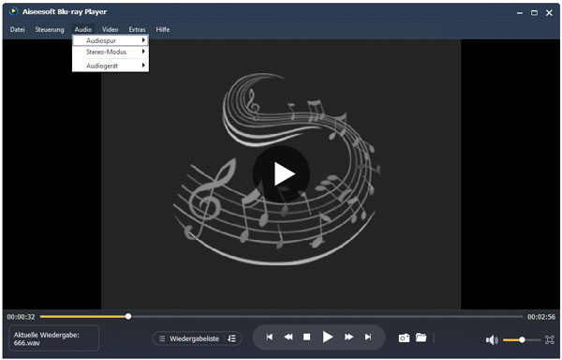Start playback with the toolbar play button
The image size is (562, 360).
(x=328, y=337)
